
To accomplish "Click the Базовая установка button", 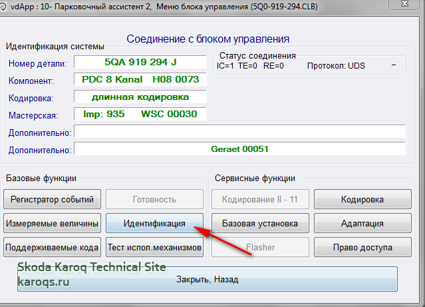I will coord(259,223).
